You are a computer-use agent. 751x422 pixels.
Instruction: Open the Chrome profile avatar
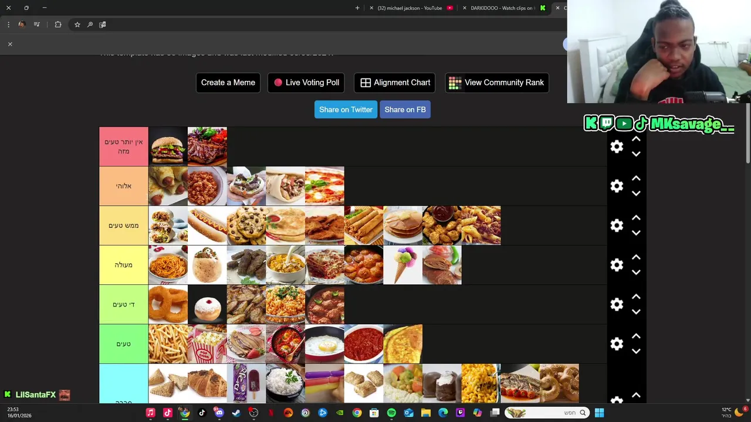pos(22,25)
